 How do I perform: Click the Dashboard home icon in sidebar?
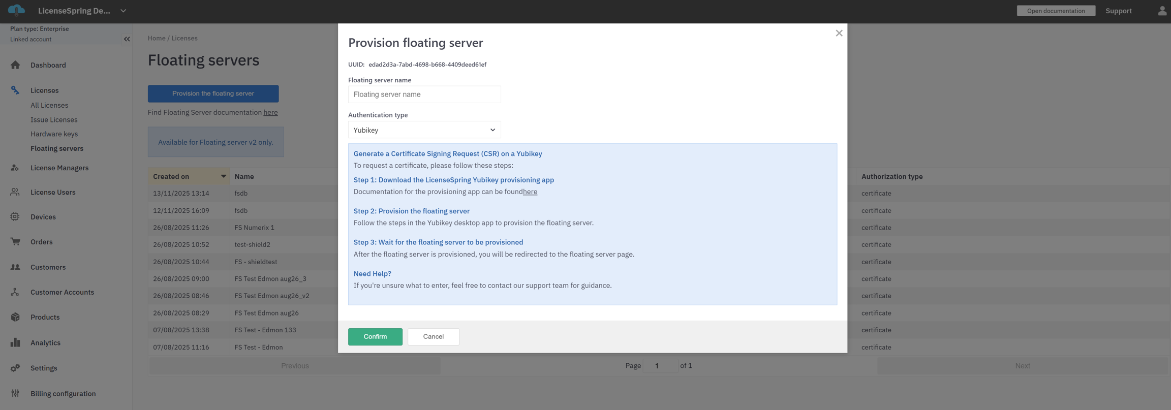pos(15,65)
